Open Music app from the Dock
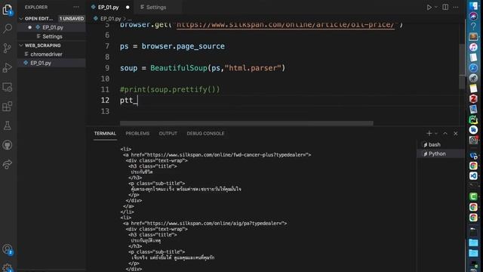The width and height of the screenshot is (483, 272). 473,47
